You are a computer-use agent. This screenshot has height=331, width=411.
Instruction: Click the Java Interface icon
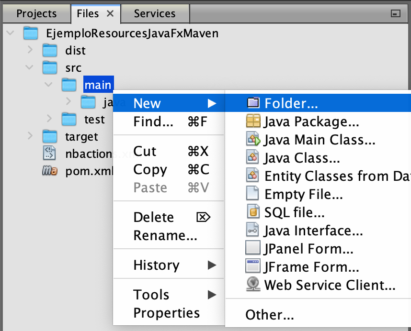253,231
